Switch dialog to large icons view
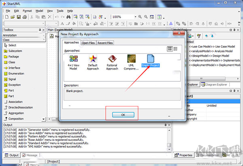The width and height of the screenshot is (243, 166). point(170,49)
